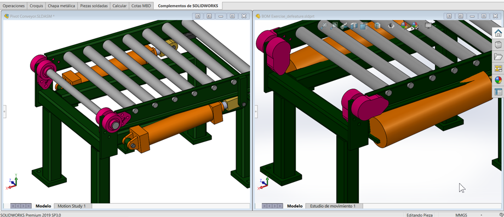Maximize the Pivot Conveyor window
The image size is (504, 217).
pyautogui.click(x=232, y=16)
